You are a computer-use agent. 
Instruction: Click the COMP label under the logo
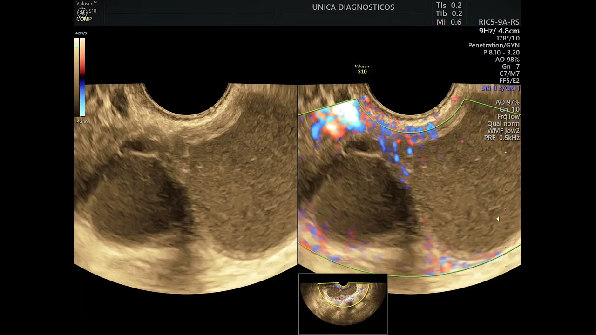coord(84,19)
